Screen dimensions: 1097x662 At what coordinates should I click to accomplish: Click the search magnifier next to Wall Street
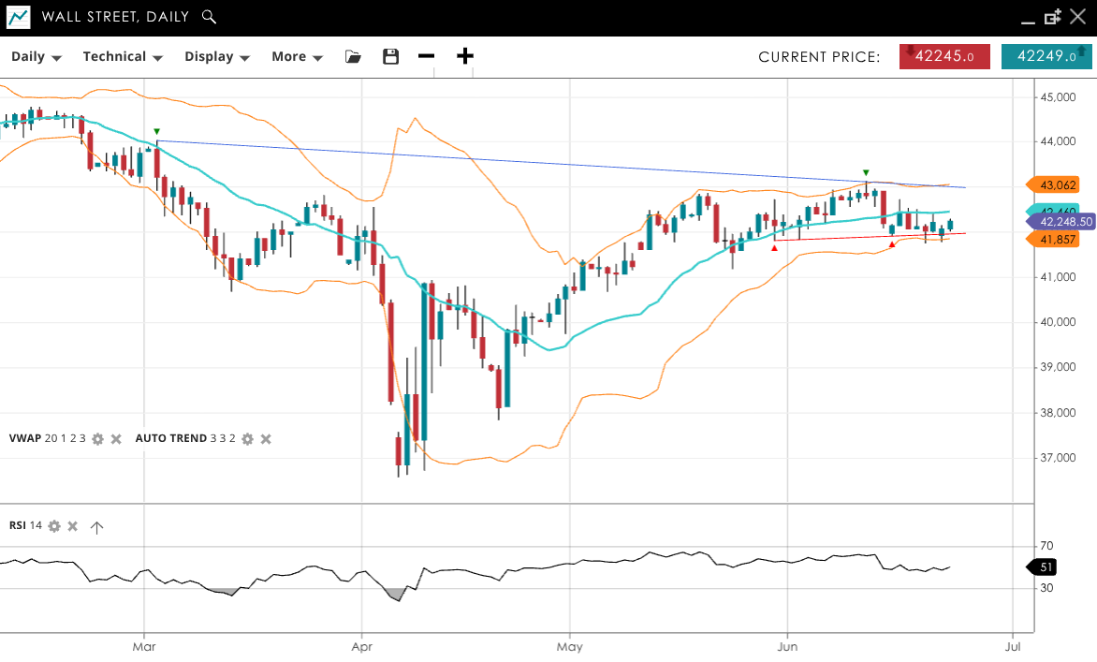pos(210,17)
